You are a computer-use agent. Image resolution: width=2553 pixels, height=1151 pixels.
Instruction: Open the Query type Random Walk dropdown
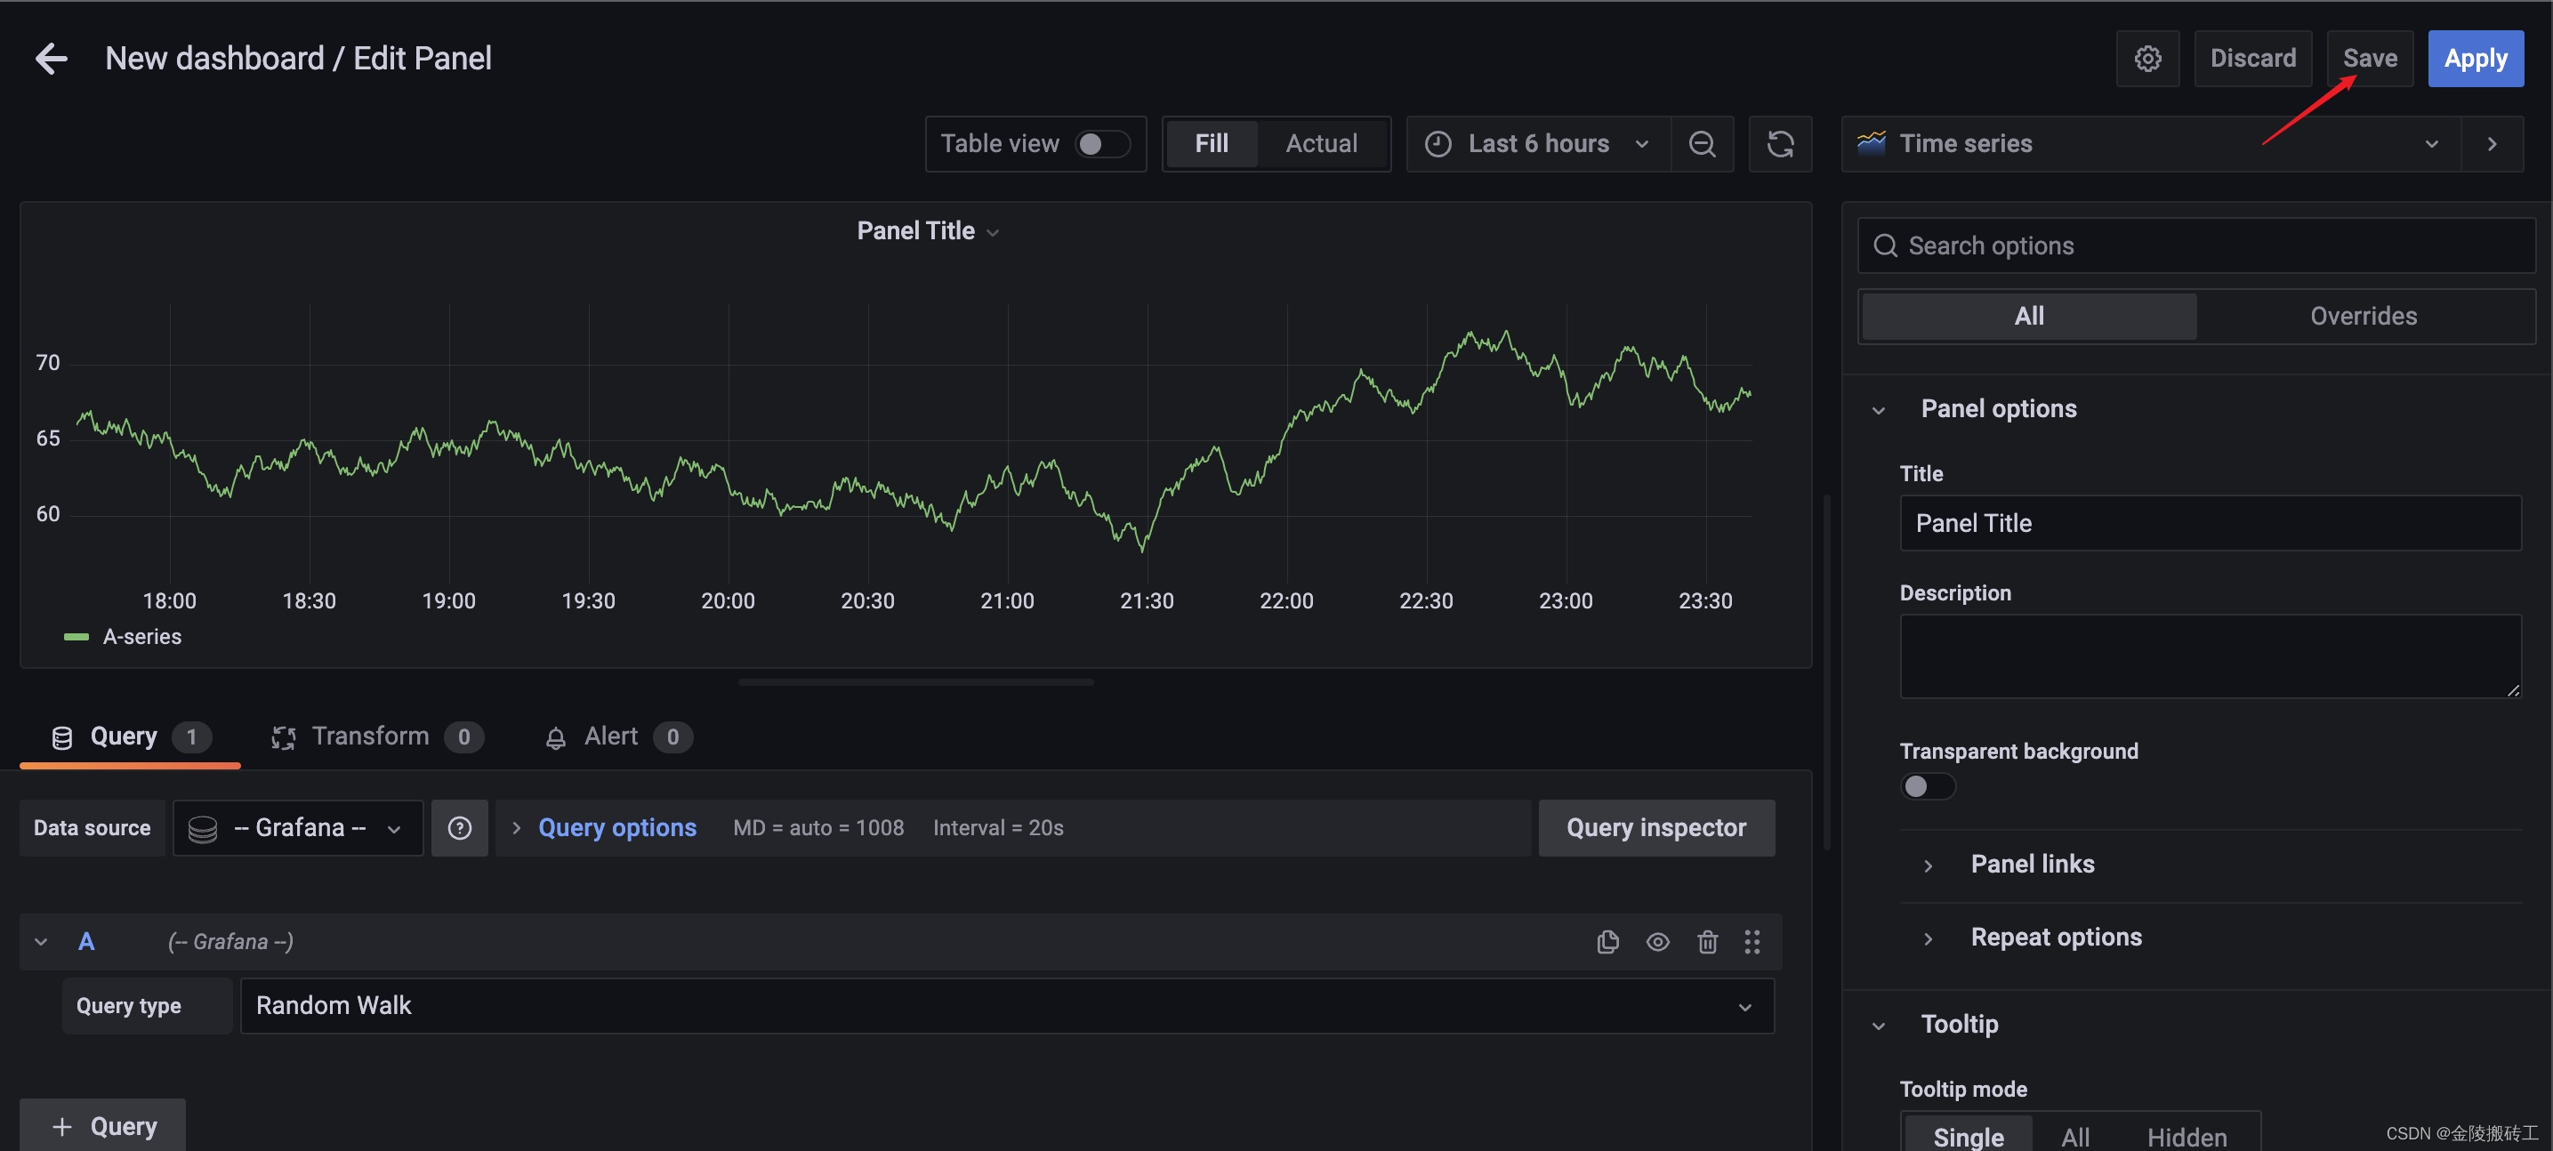[1006, 1005]
